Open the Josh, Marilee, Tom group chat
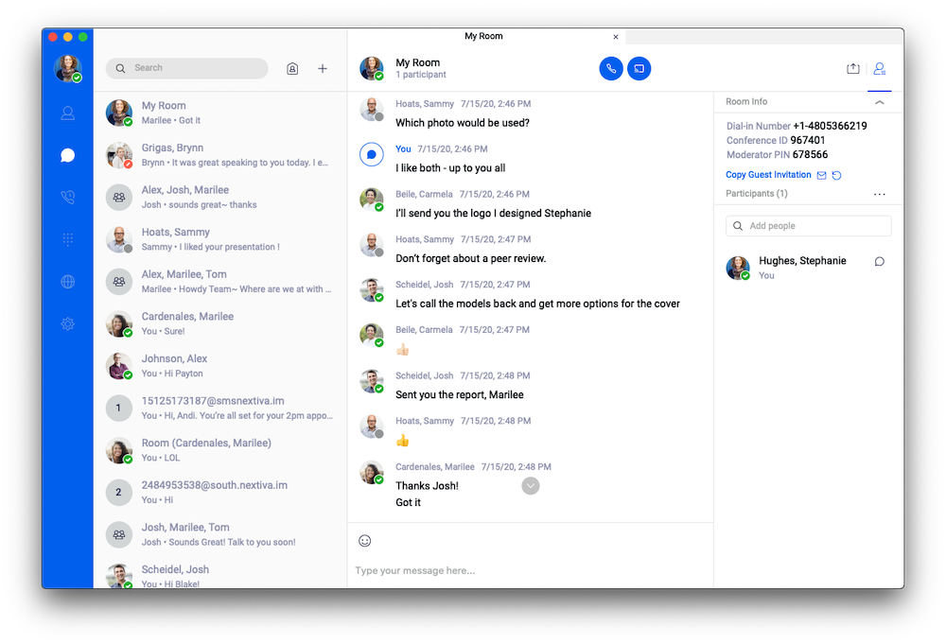 (x=220, y=535)
